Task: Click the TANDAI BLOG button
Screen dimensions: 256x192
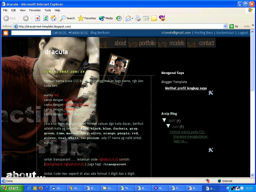Action: pyautogui.click(x=78, y=33)
